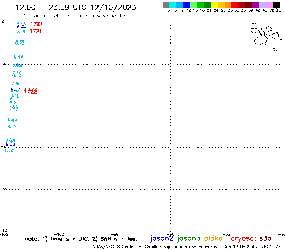The width and height of the screenshot is (285, 250).
Task: Click the red "cryosat" satellite legend
Action: [x=243, y=238]
